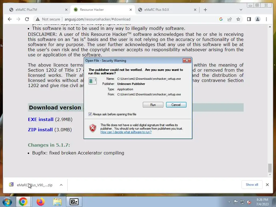Close the eMaRC Plus 9.0.X tab
The image size is (276, 207).
click(195, 10)
